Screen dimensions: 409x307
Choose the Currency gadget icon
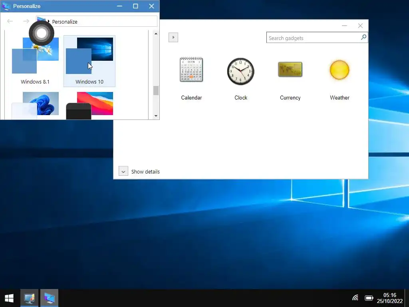(290, 70)
